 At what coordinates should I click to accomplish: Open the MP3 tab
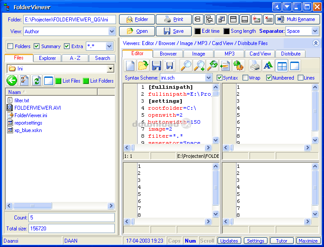click(x=229, y=54)
